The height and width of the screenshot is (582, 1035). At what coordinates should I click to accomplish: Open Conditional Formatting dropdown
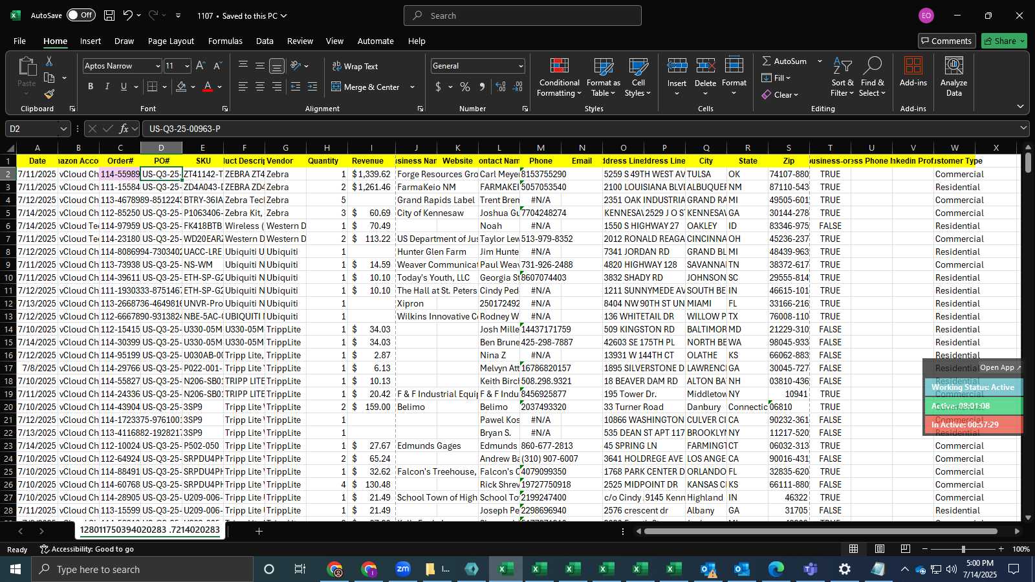(560, 78)
